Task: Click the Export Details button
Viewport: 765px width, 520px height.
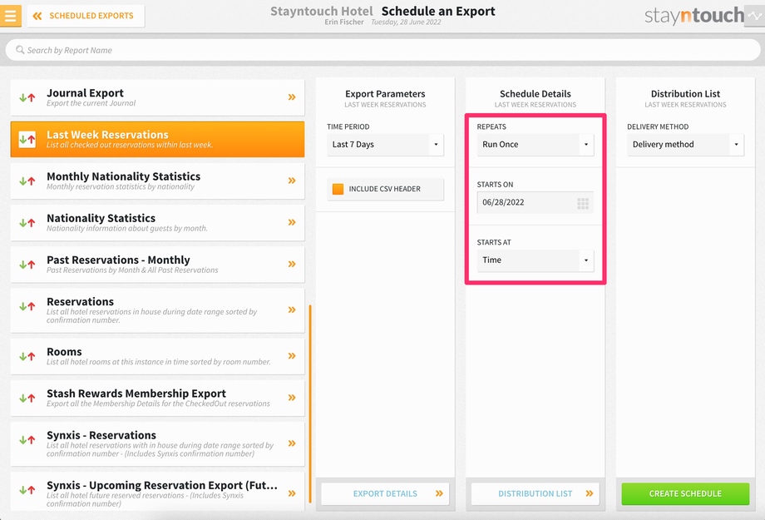Action: click(x=386, y=493)
